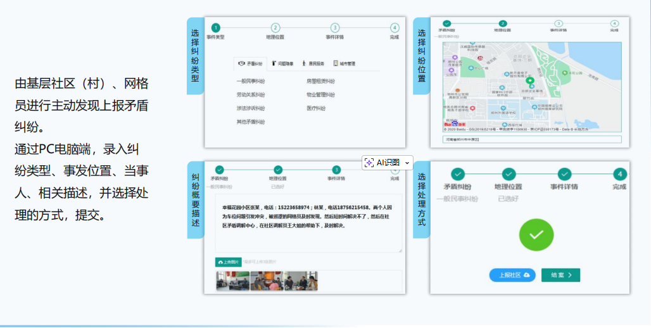
Task: Open the first uploaded photo thumbnail
Action: (233, 281)
